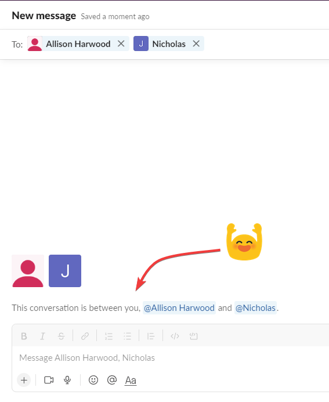Apply italic formatting to message text
Viewport: 329px width, 402px height.
click(x=42, y=336)
